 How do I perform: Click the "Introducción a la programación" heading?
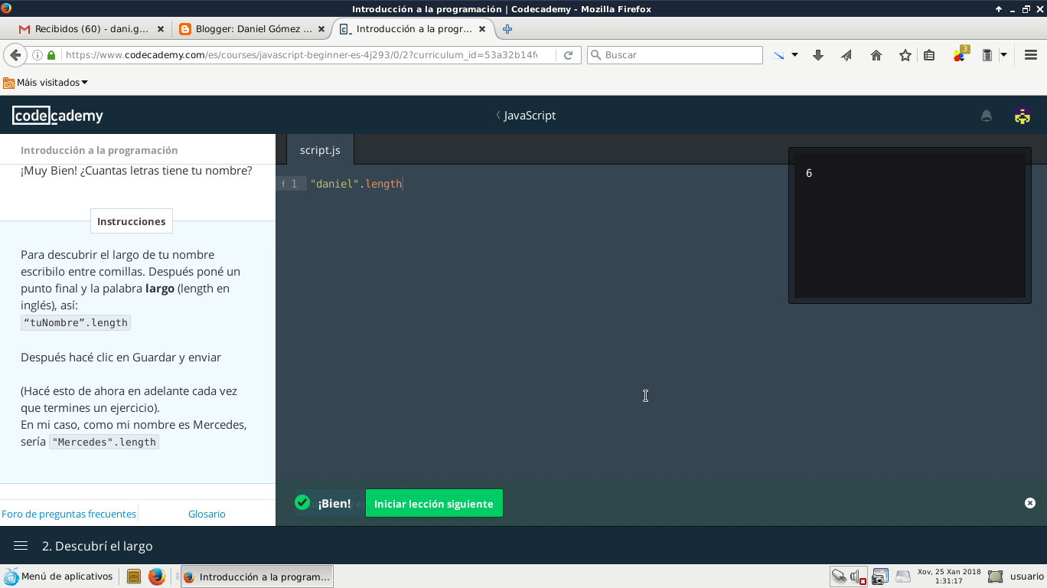pyautogui.click(x=99, y=150)
